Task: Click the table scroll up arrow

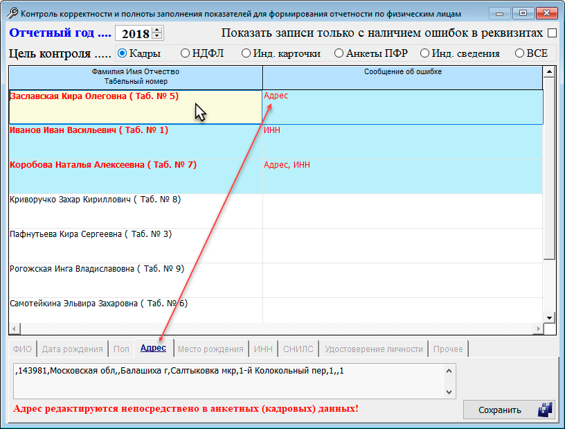Action: (549, 71)
